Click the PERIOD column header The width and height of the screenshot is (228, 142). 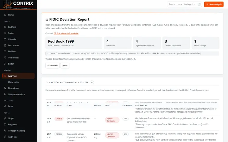click(x=98, y=105)
